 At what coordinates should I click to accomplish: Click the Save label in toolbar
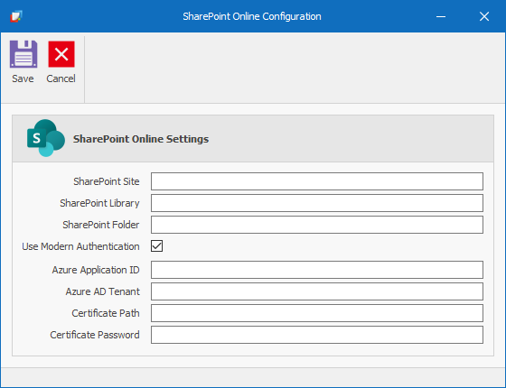coord(23,79)
